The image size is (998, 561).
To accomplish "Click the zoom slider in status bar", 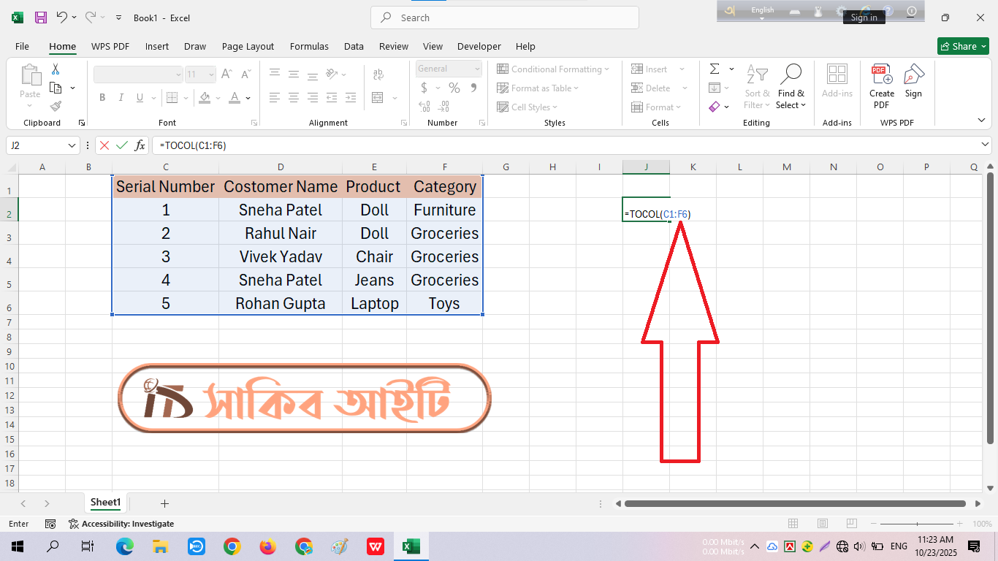I will 917,524.
